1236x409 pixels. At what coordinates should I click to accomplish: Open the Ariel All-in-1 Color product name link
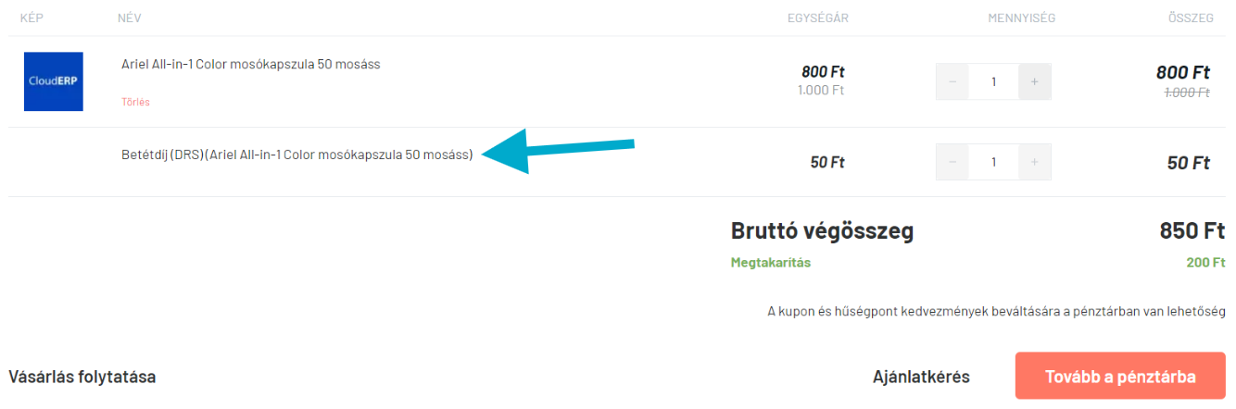[251, 64]
